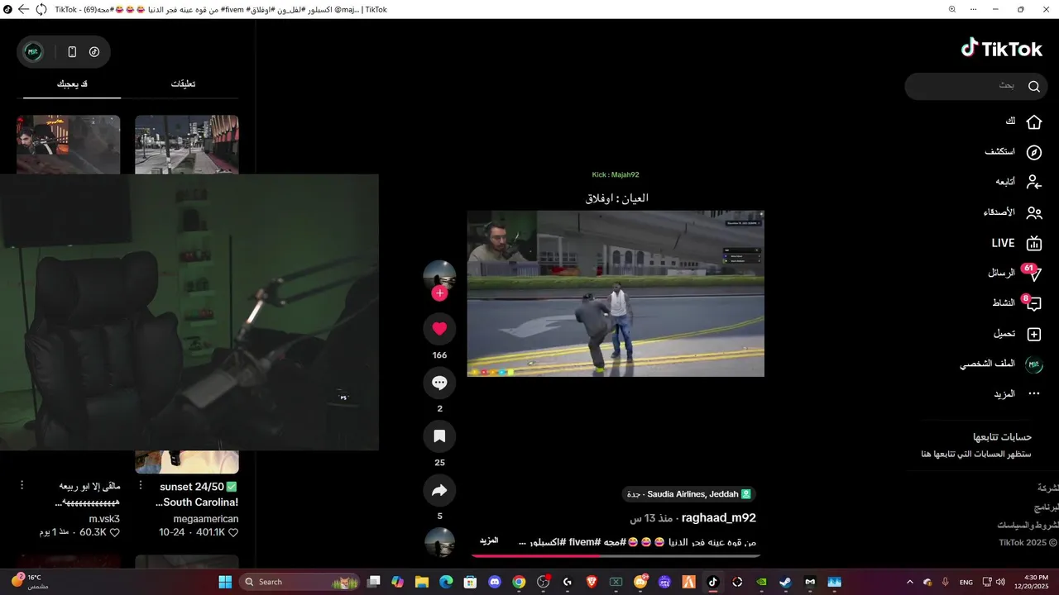
Task: Open أتابعه following feed
Action: pos(1018,182)
